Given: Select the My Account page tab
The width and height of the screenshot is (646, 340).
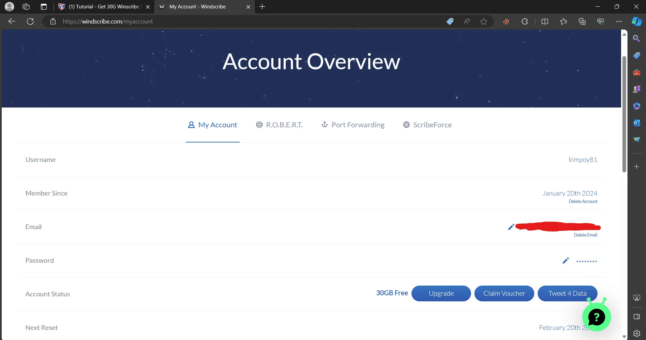Looking at the screenshot, I should [x=212, y=125].
